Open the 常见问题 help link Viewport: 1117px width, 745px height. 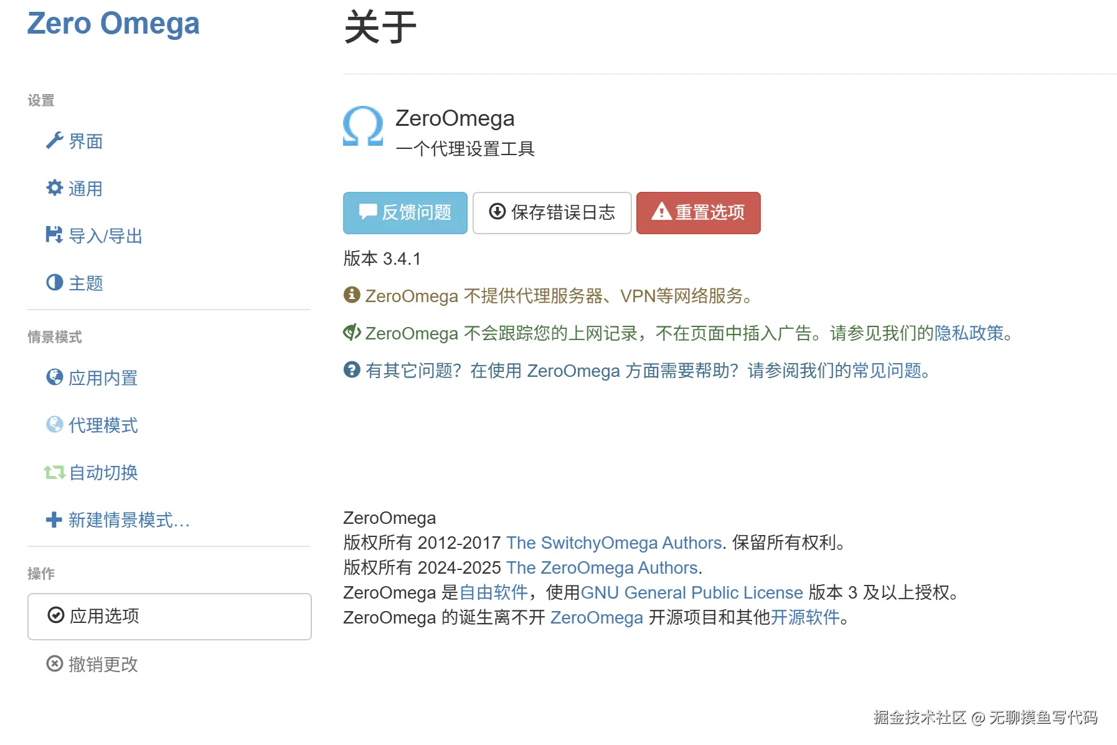point(887,371)
